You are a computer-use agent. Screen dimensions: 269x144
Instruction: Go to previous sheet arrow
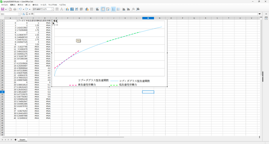(5, 140)
